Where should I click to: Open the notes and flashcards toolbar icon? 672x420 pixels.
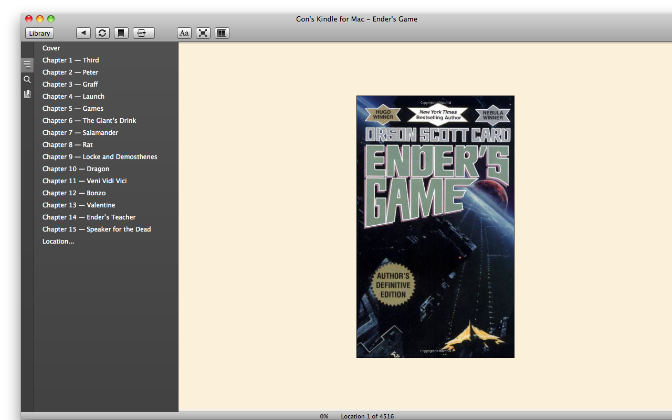pos(144,33)
